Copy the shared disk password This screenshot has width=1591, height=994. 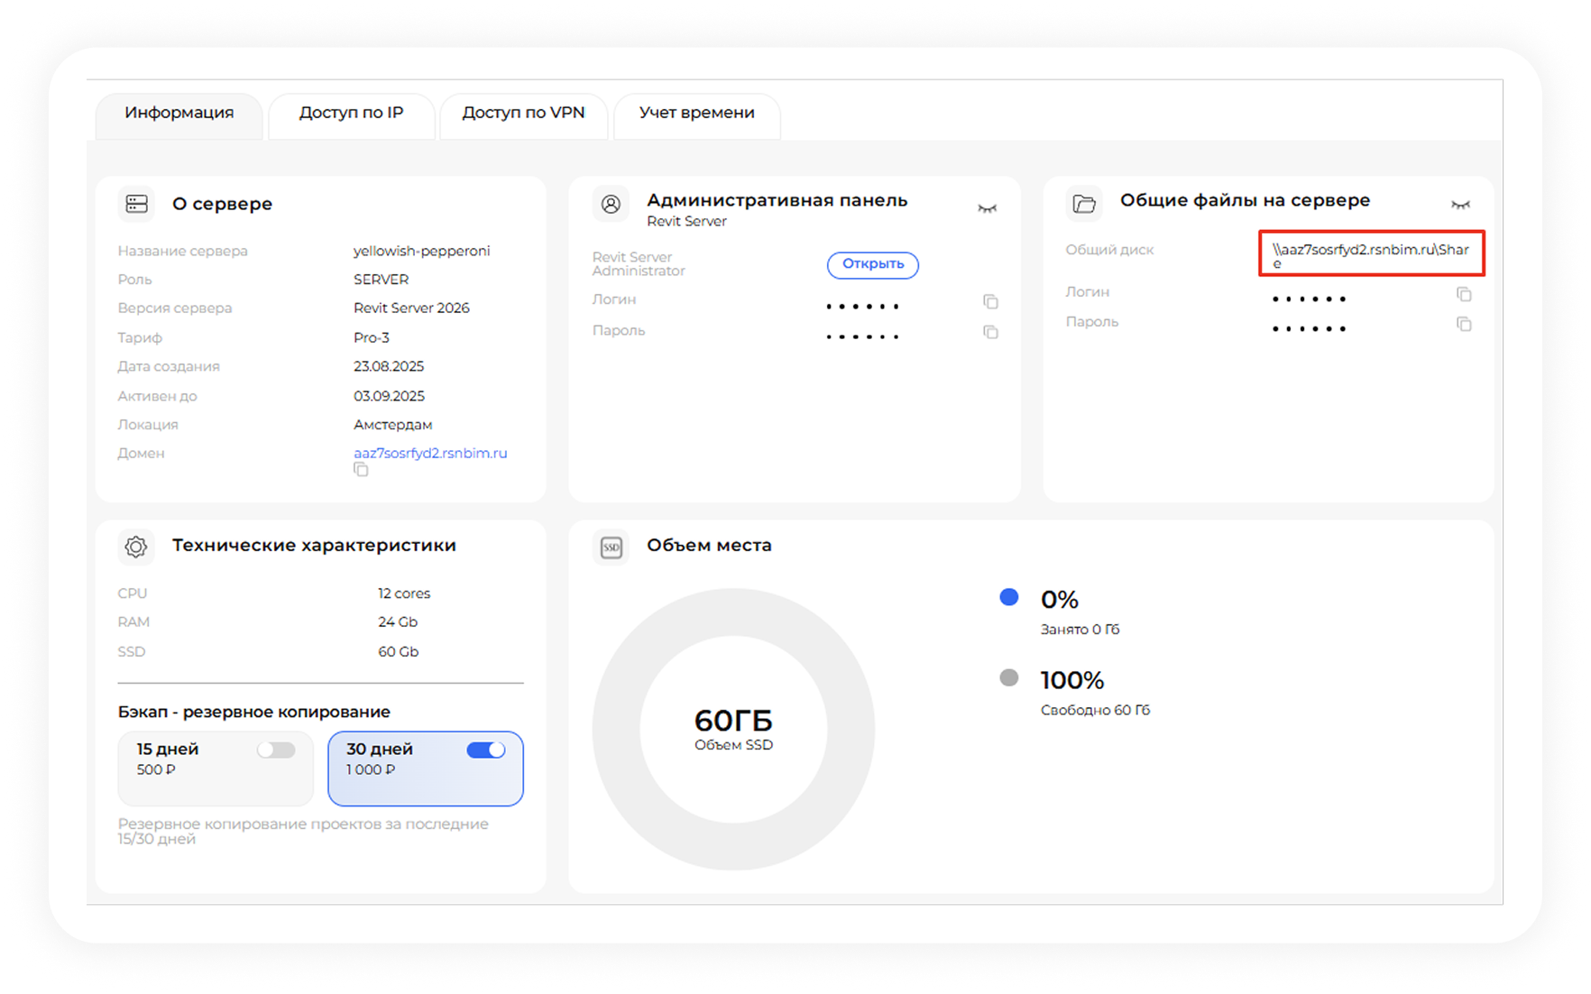point(1464,324)
